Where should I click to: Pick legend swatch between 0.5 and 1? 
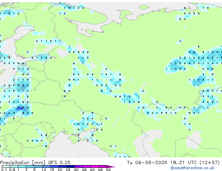14,166
